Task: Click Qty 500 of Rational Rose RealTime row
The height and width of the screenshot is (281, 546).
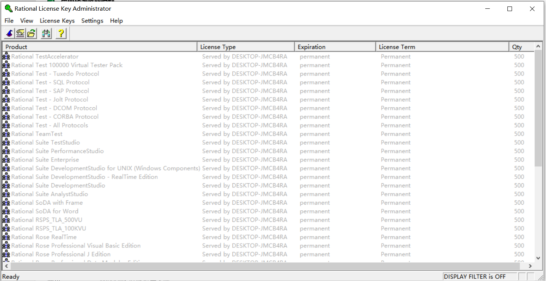Action: pos(519,237)
